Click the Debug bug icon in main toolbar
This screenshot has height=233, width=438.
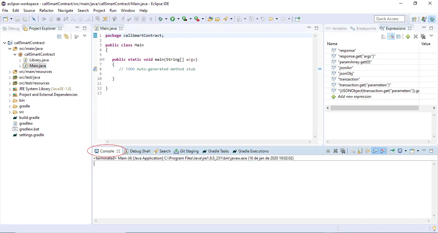(160, 19)
